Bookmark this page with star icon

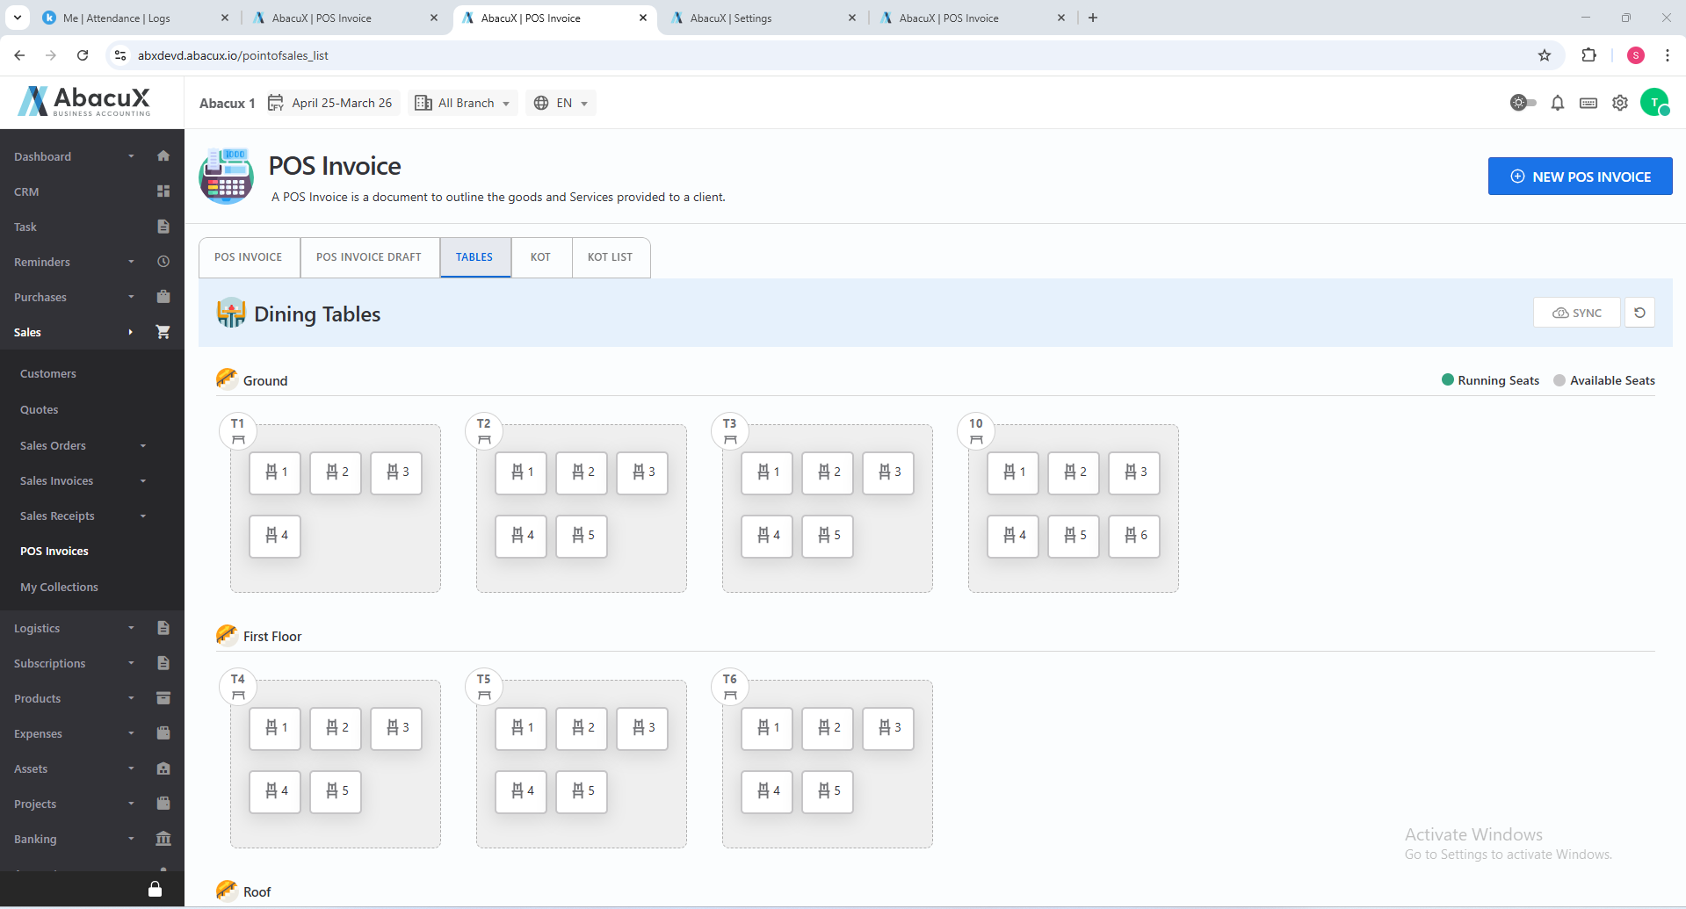tap(1544, 55)
